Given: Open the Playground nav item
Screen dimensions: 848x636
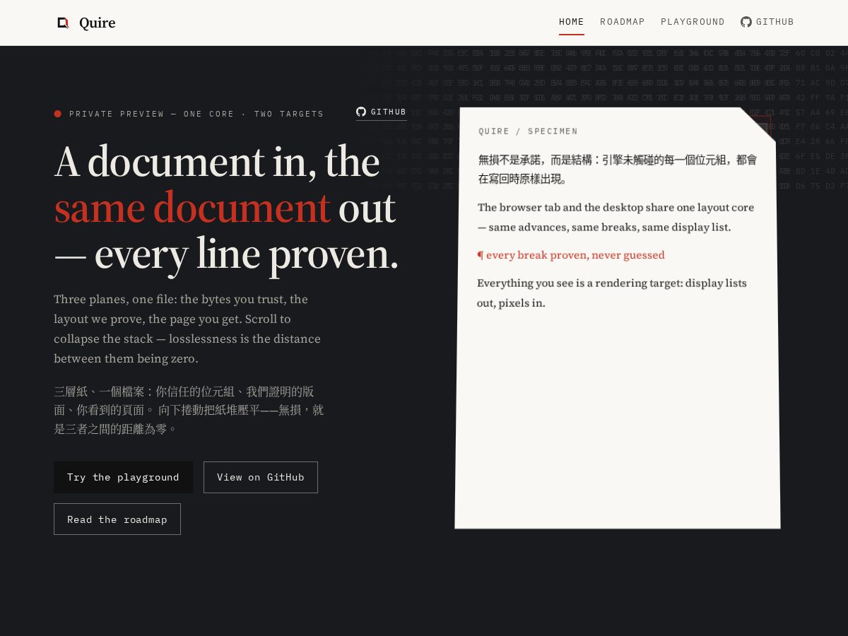Looking at the screenshot, I should (x=693, y=22).
